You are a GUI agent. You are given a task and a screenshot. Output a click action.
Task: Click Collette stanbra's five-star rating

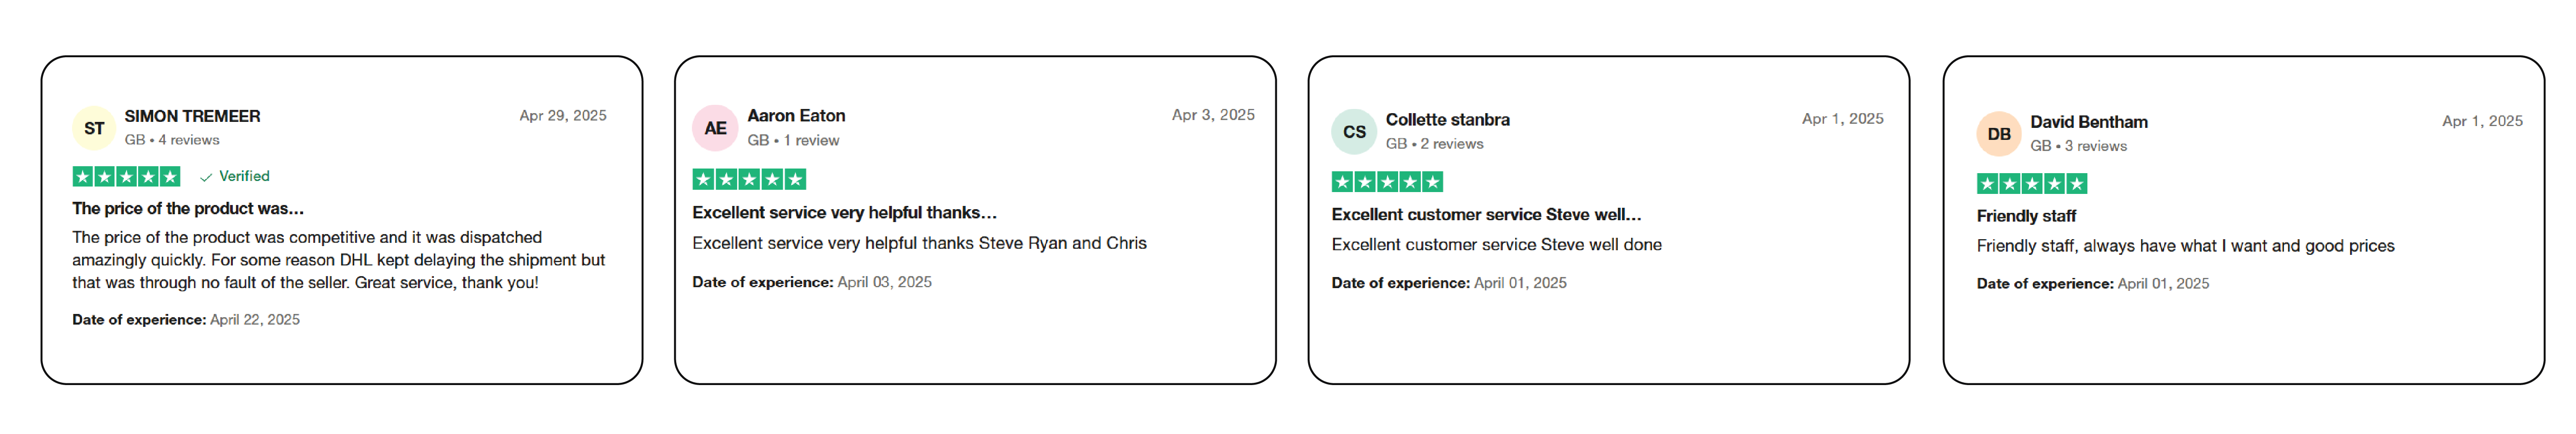coord(1387,182)
